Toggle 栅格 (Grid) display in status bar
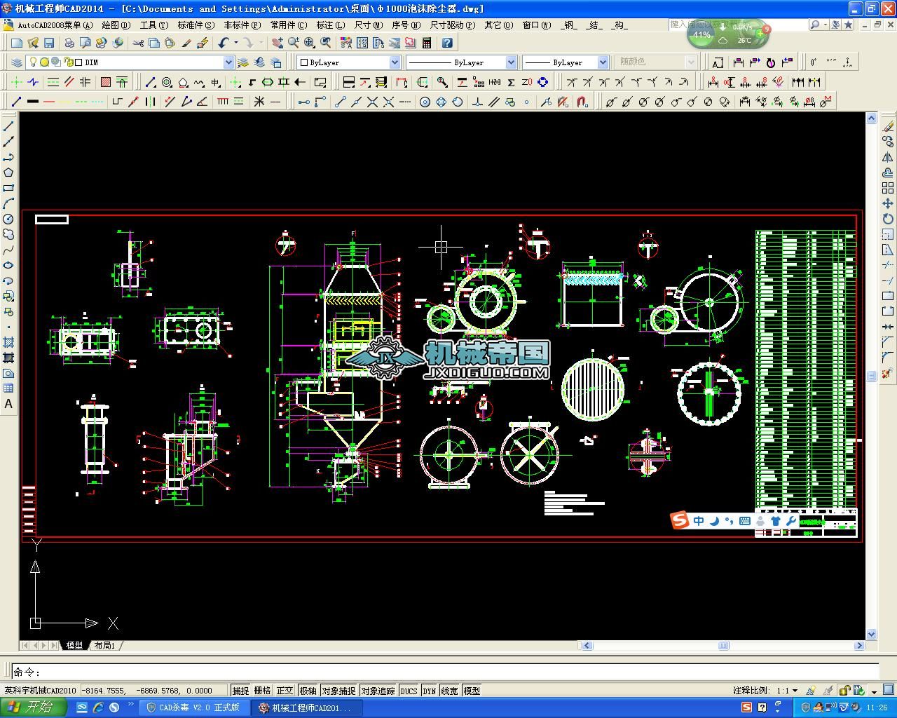Image resolution: width=897 pixels, height=718 pixels. point(262,691)
